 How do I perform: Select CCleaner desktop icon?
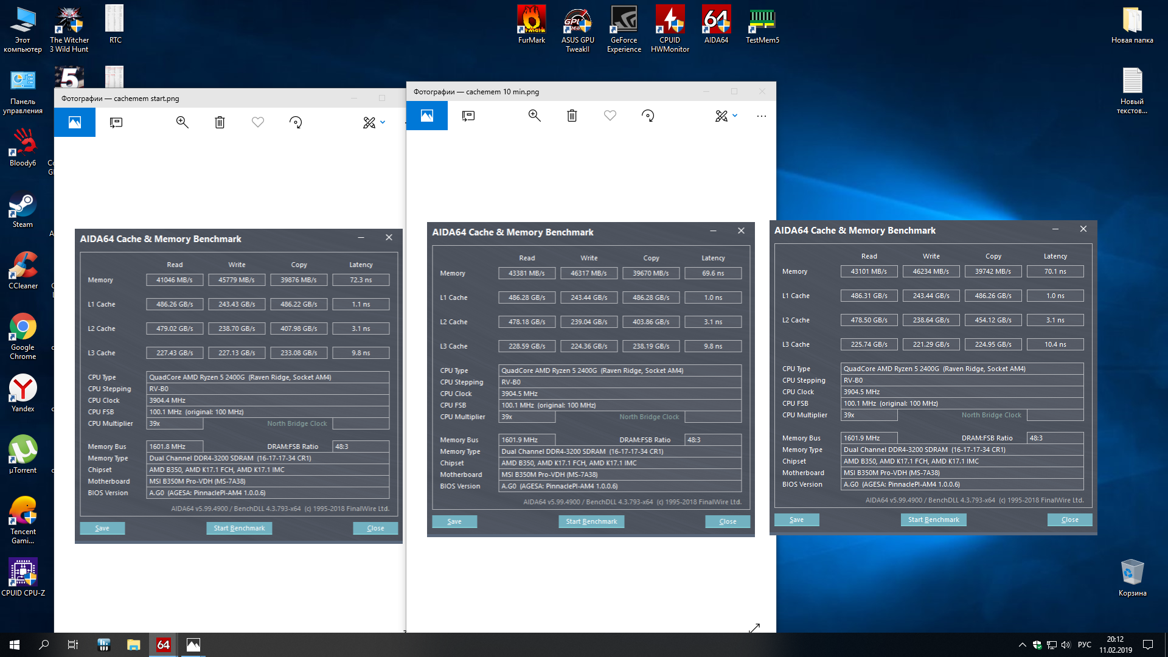[23, 270]
